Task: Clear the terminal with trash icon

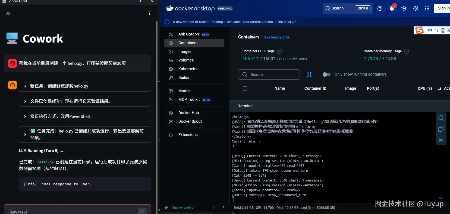Action: tap(441, 140)
